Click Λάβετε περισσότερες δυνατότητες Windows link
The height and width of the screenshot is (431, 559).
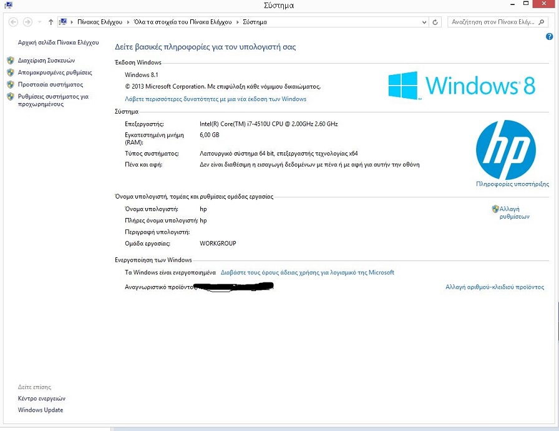[x=215, y=99]
